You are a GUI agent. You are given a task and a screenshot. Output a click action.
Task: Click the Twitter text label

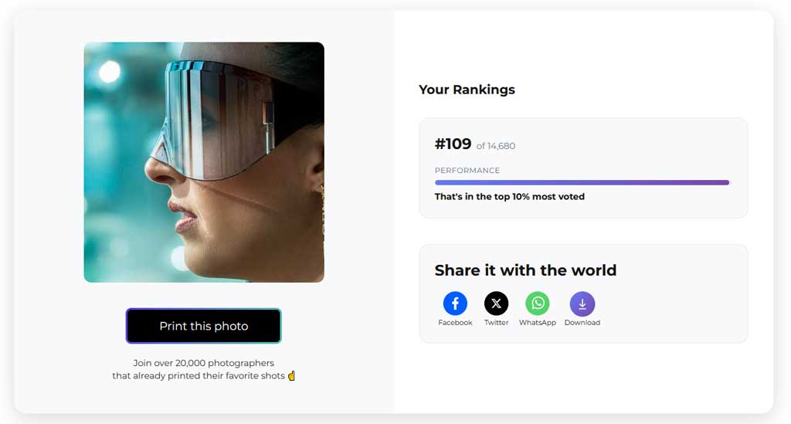pos(496,323)
